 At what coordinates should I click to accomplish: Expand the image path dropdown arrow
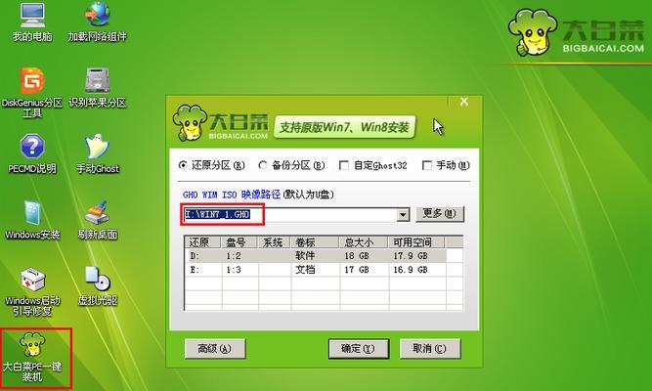pyautogui.click(x=402, y=215)
